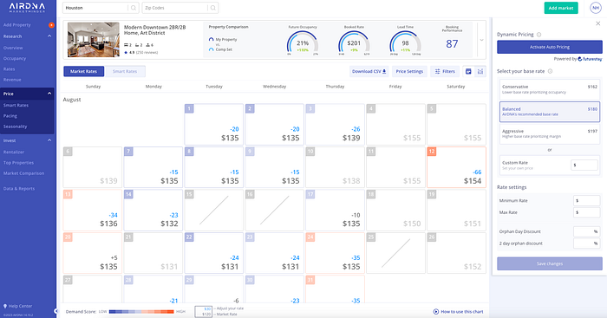This screenshot has height=318, width=607.
Task: Click the property photo thumbnail
Action: [94, 40]
